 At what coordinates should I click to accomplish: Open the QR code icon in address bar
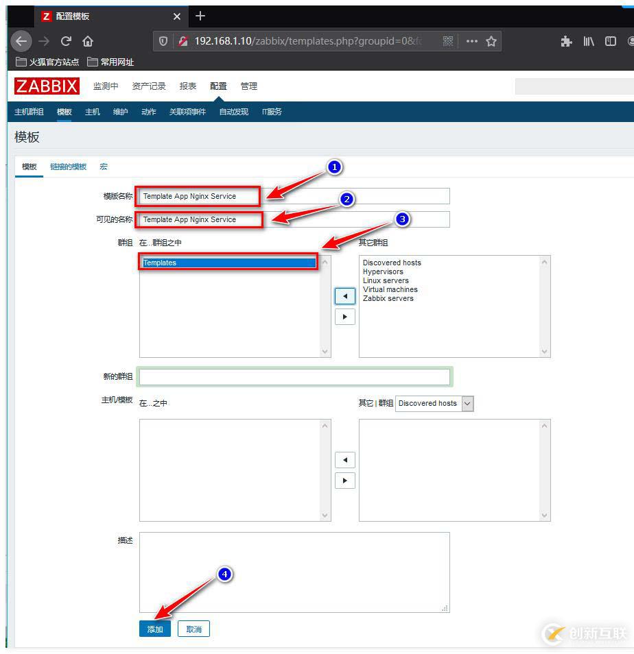pos(448,41)
